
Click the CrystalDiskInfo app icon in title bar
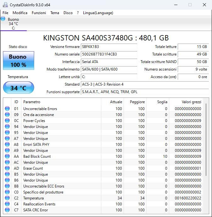point(5,5)
